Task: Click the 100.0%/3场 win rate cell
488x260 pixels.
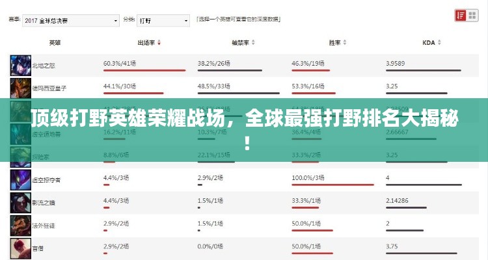Action: (x=308, y=178)
